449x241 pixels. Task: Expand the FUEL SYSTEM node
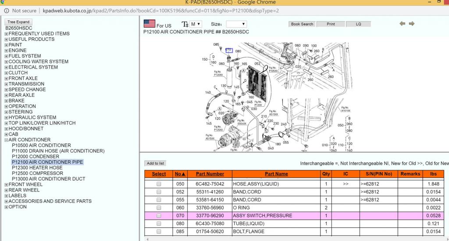coord(6,56)
